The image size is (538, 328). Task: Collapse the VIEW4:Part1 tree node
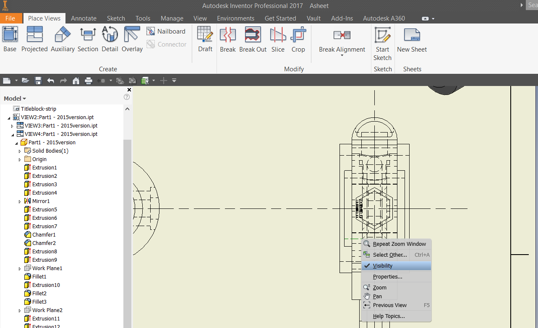(12, 134)
